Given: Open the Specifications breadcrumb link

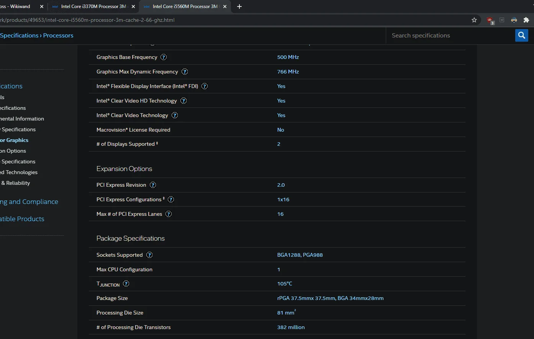Looking at the screenshot, I should point(19,35).
